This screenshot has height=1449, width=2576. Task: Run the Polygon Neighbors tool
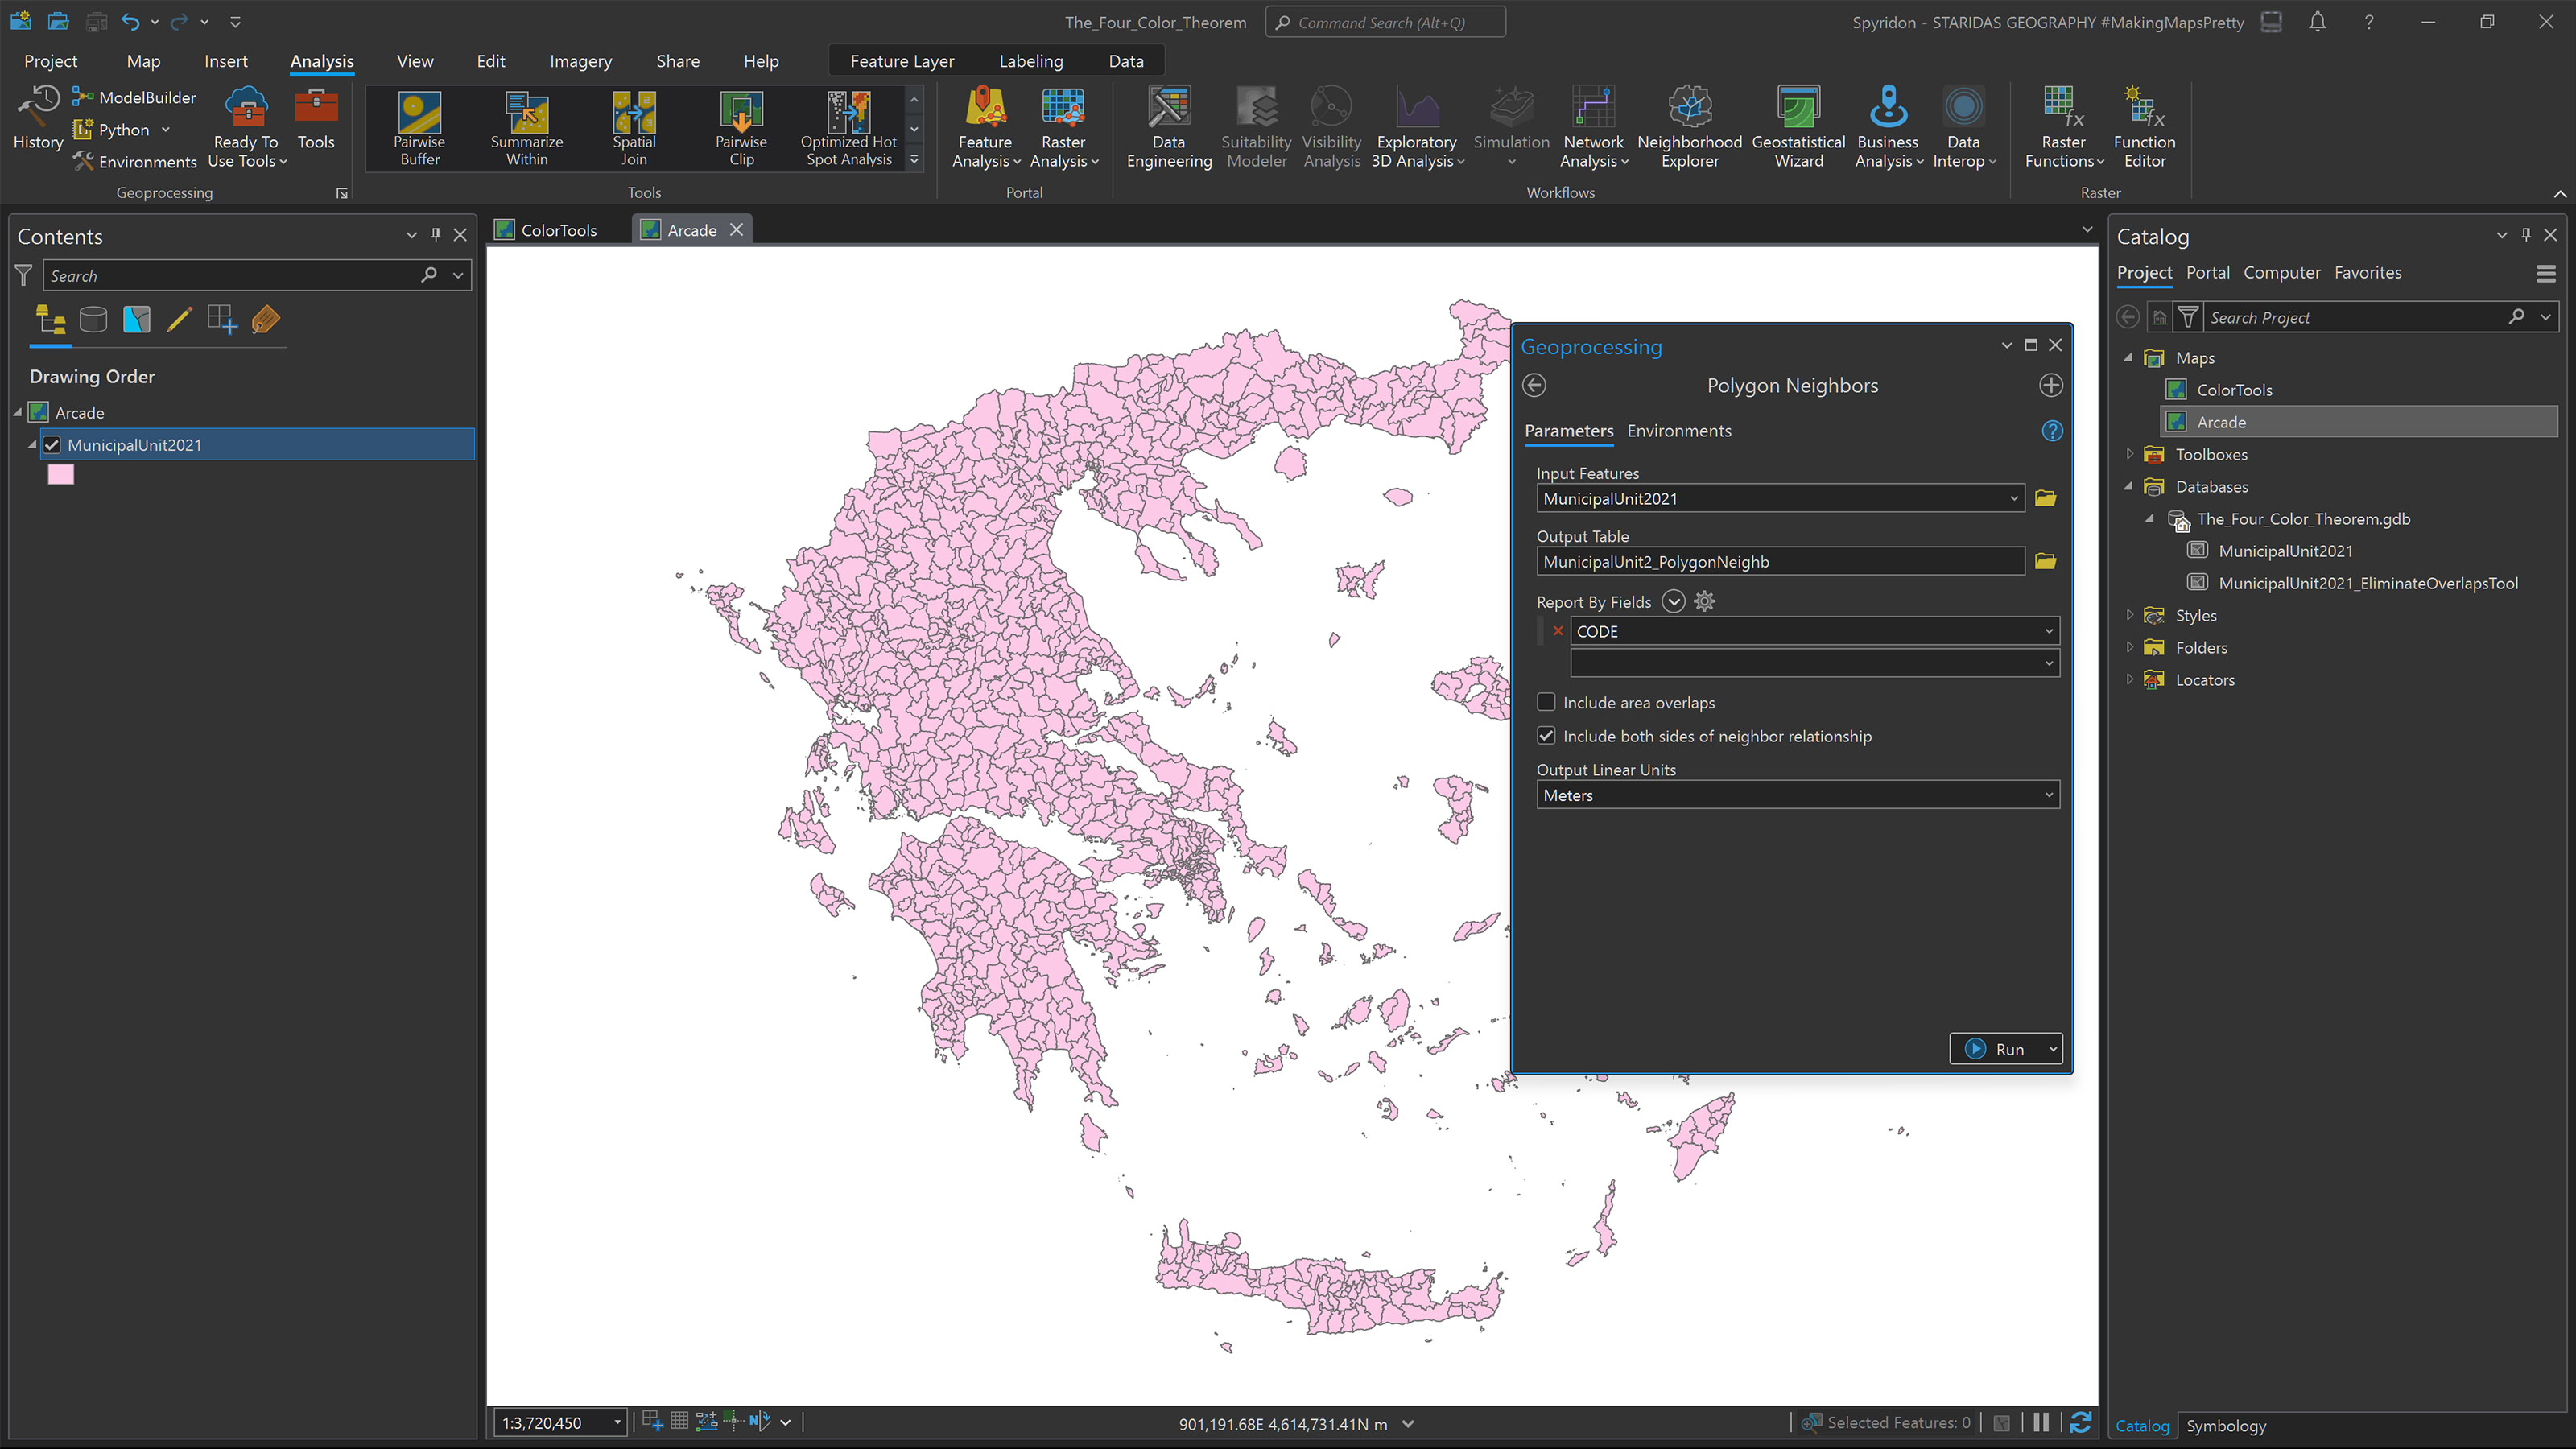point(2005,1048)
